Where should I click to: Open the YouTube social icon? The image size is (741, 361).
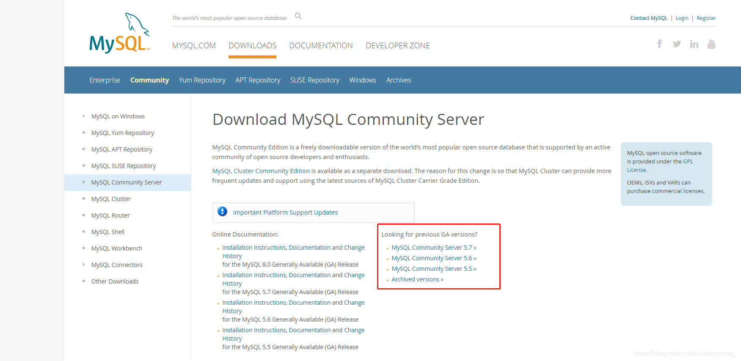(711, 44)
